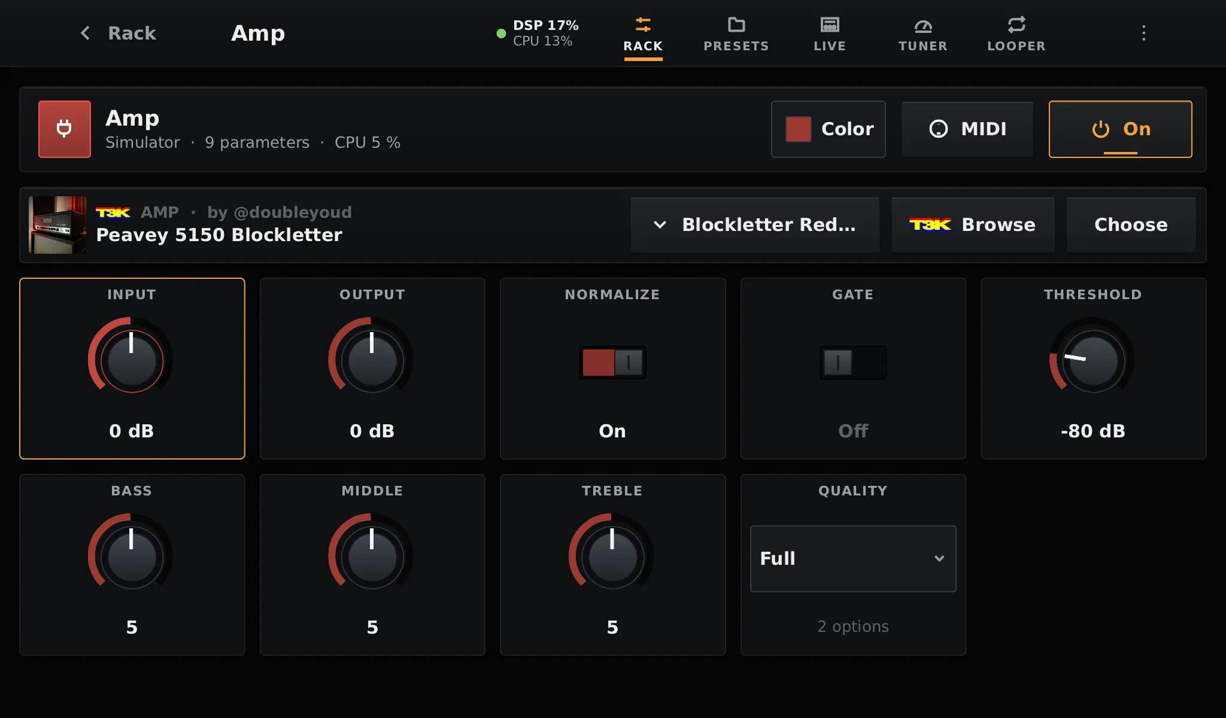Open the LOOPER tab

(x=1016, y=35)
